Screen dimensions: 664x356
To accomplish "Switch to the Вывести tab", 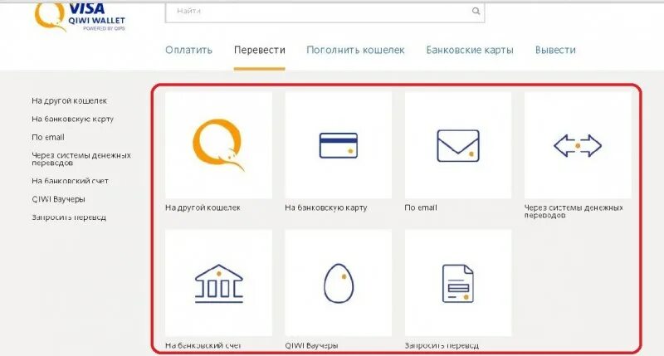I will (x=555, y=50).
